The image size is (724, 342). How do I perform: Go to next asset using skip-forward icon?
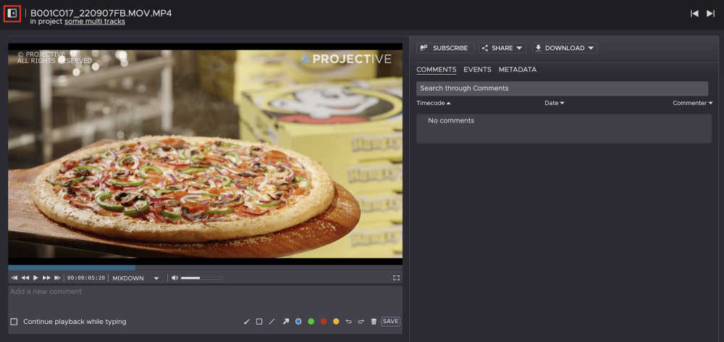pyautogui.click(x=711, y=14)
